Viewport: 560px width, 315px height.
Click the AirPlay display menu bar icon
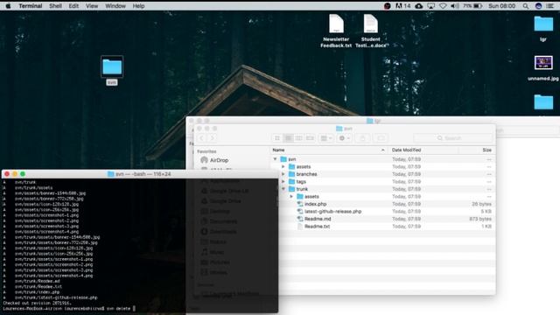pyautogui.click(x=431, y=6)
